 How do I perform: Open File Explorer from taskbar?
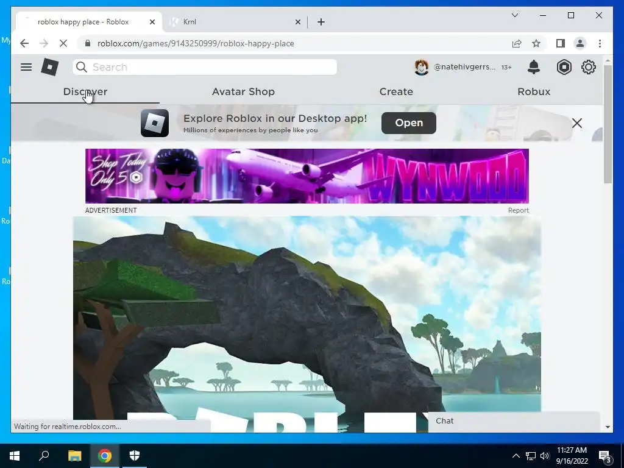pos(74,456)
